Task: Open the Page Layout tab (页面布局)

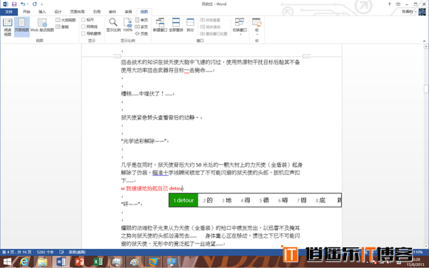Action: [x=77, y=12]
